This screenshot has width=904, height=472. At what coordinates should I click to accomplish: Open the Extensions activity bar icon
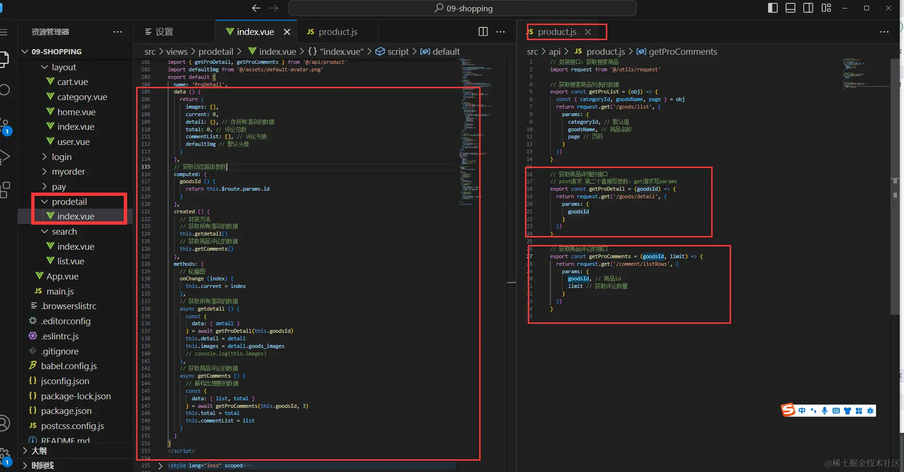coord(5,189)
